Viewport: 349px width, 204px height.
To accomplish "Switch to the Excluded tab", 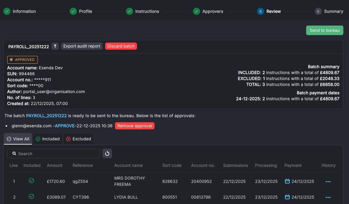I will (x=79, y=139).
